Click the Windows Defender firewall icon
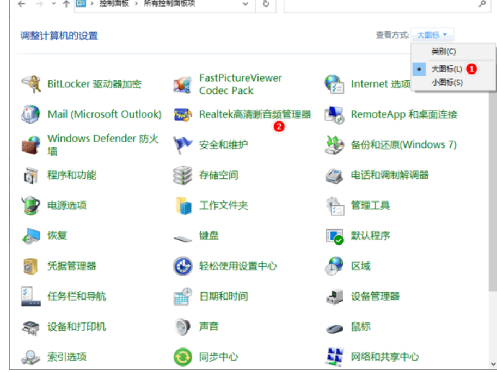This screenshot has height=372, width=497. (x=30, y=145)
